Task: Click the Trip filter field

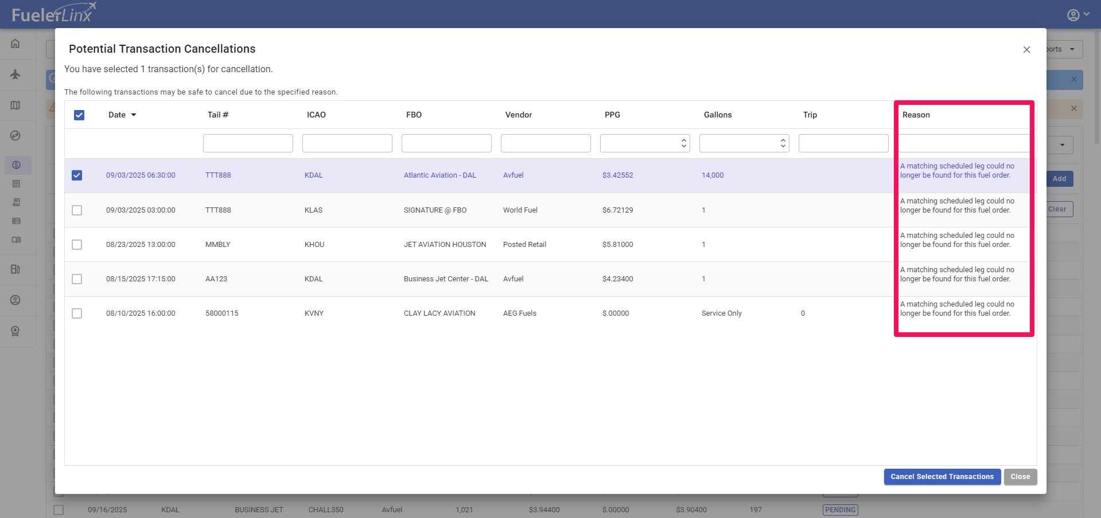Action: (843, 143)
